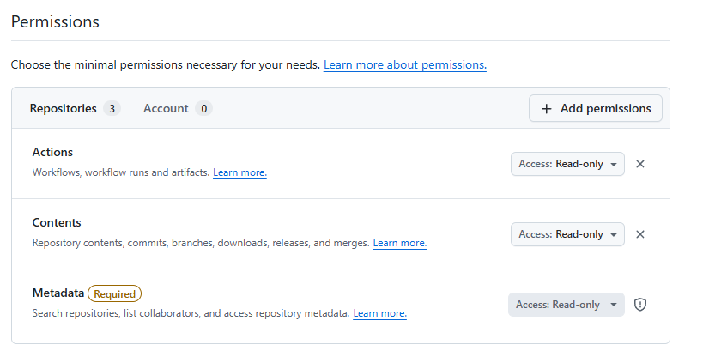This screenshot has width=703, height=363.
Task: Click the 'Search repositories, list collaborators' description
Action: (x=191, y=313)
